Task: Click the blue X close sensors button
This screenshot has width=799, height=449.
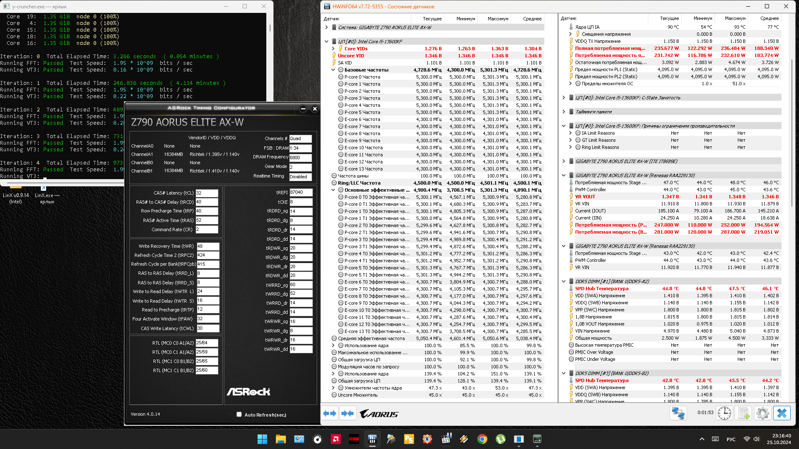Action: [x=782, y=413]
